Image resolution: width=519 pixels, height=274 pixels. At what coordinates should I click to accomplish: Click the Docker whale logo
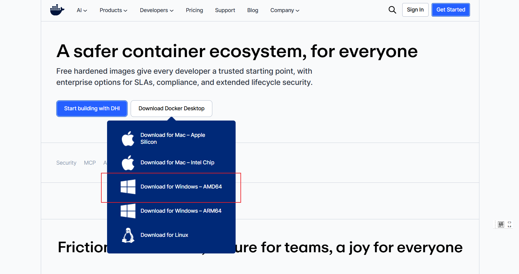point(57,10)
